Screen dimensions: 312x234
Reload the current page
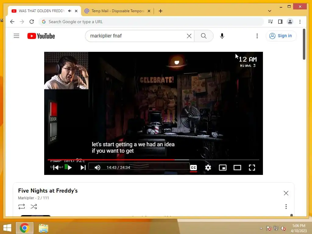[32, 22]
